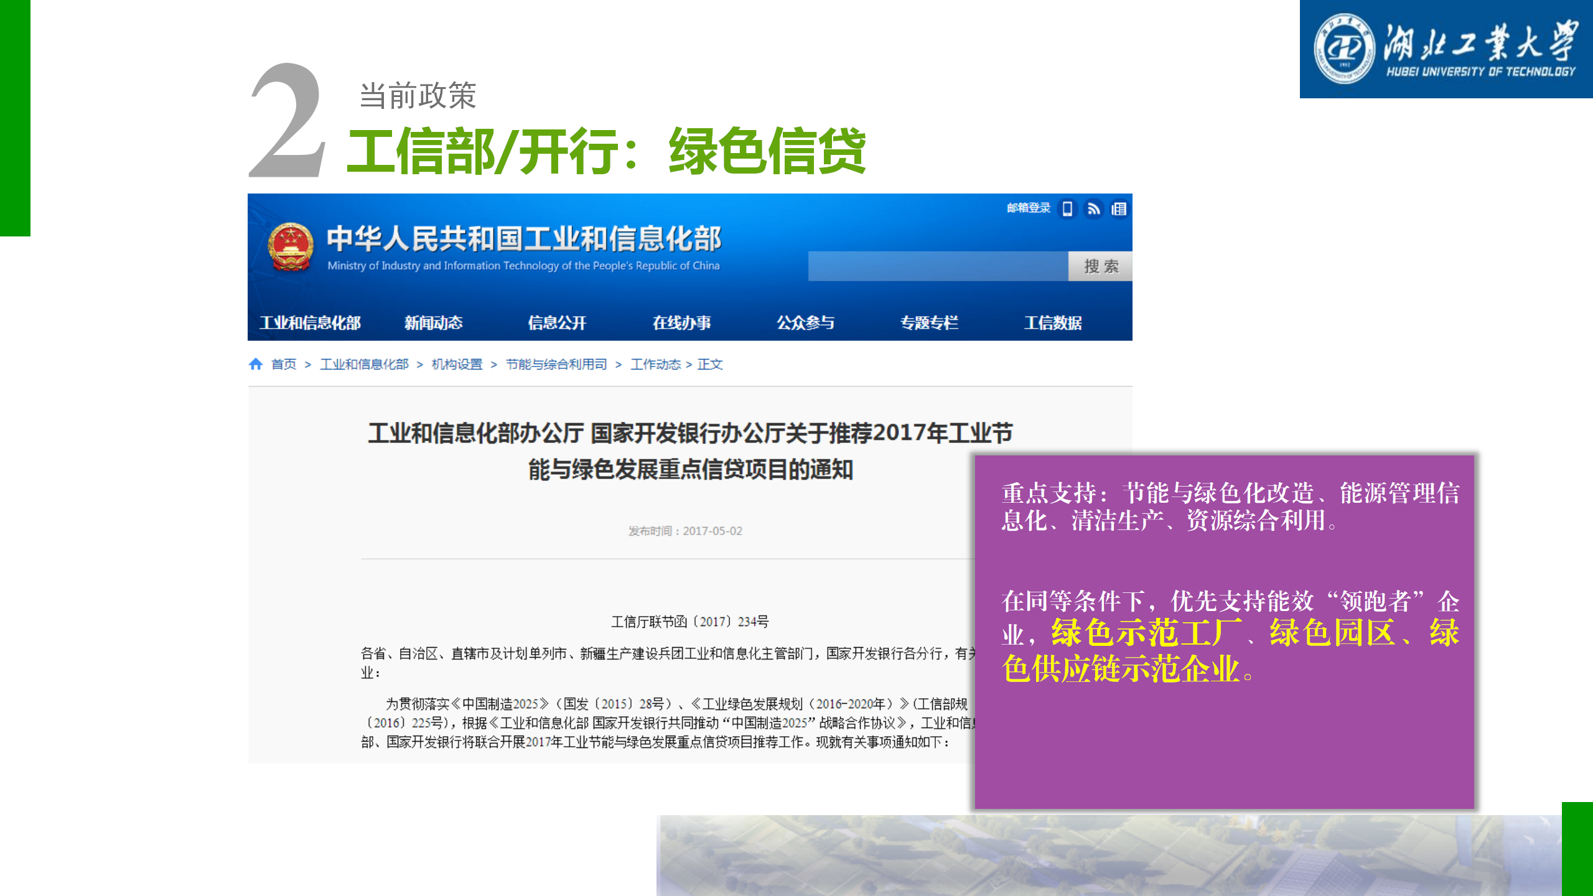Click the addressee line starting 各省、自治区
The height and width of the screenshot is (896, 1593).
pyautogui.click(x=669, y=662)
